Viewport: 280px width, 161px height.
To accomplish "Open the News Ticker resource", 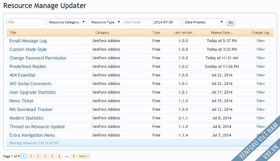I will point(22,101).
